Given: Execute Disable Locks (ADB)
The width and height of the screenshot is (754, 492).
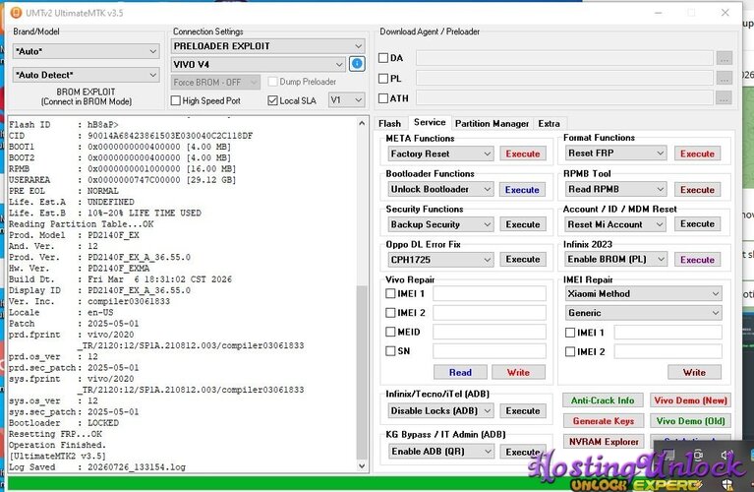Looking at the screenshot, I should tap(523, 410).
